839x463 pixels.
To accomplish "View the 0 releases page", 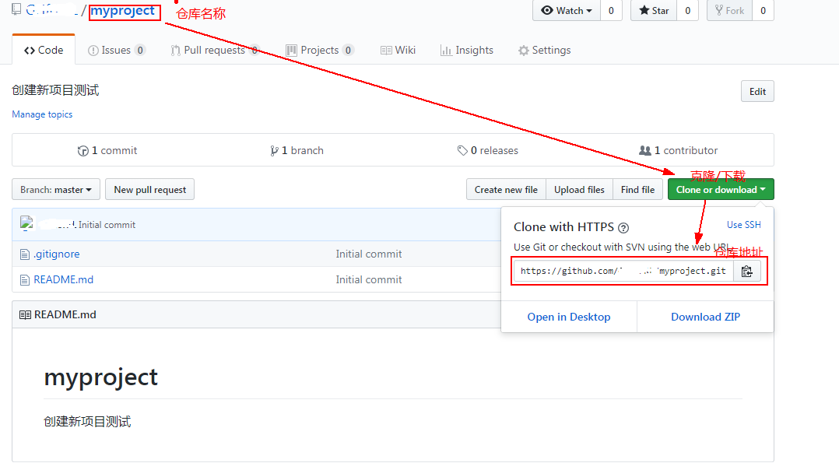I will tap(487, 150).
